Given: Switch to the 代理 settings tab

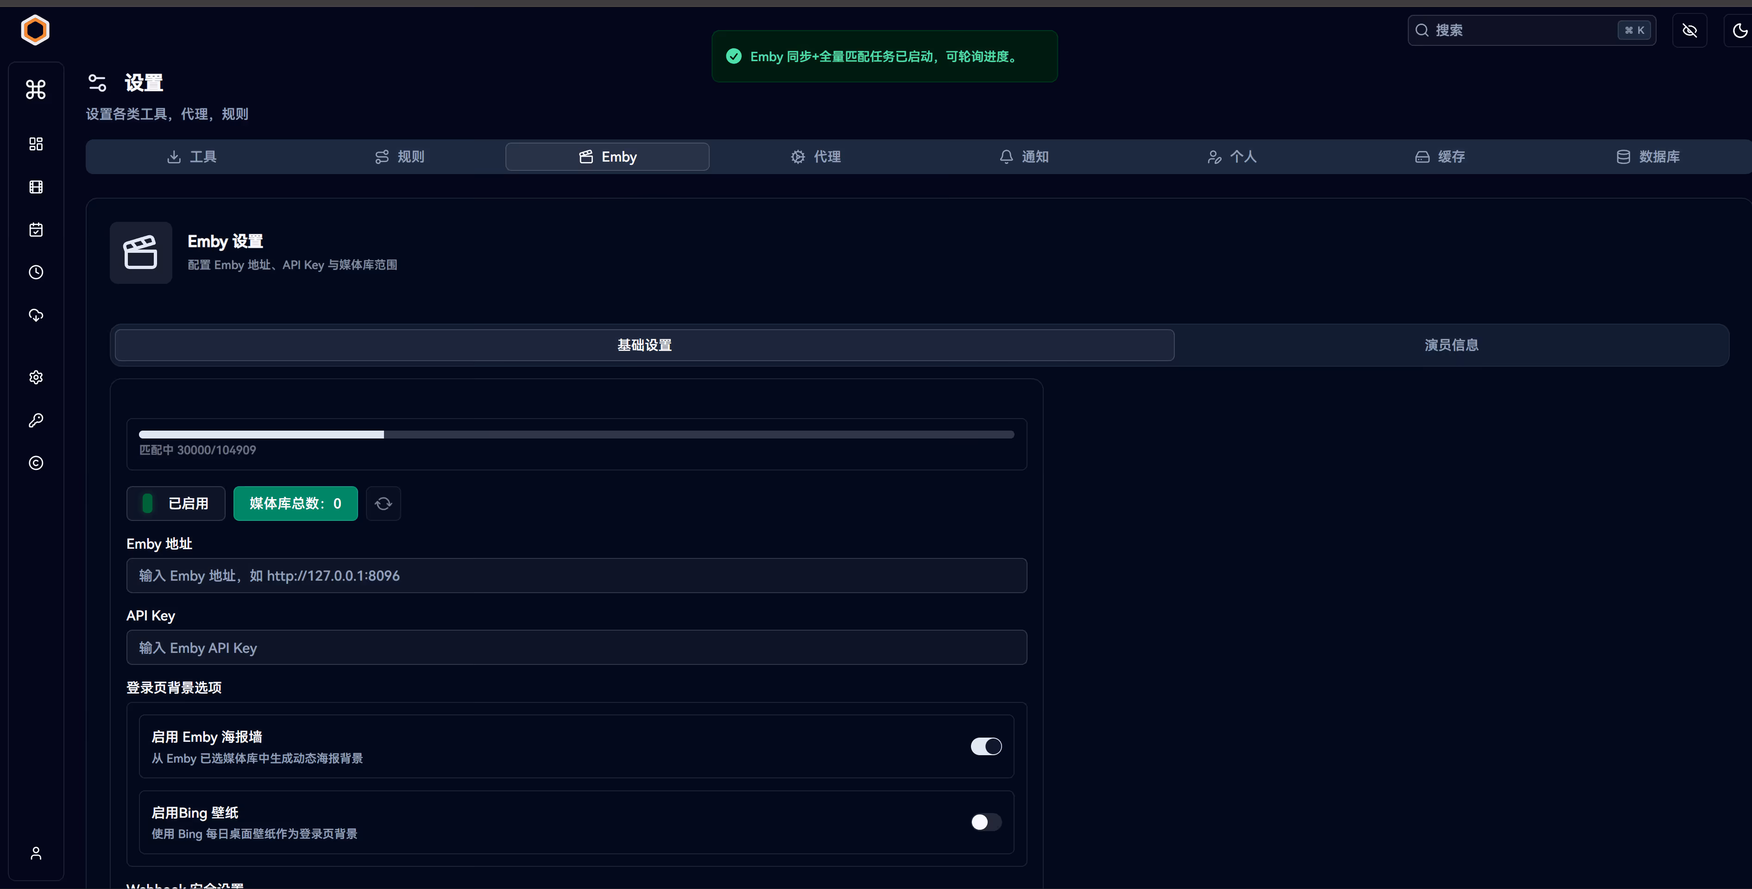Looking at the screenshot, I should 815,157.
